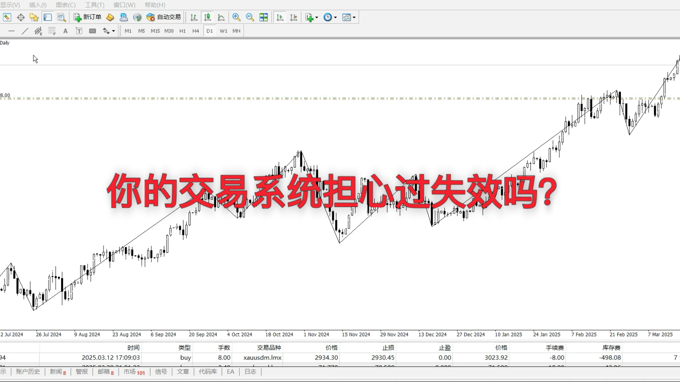
Task: Select the xauusdm.lmx buy order row
Action: 340,358
